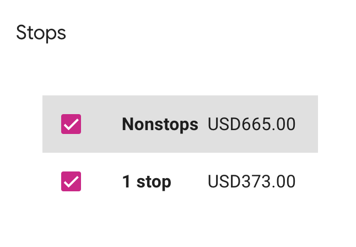Click the Stops section heading
The image size is (356, 247).
tap(41, 33)
